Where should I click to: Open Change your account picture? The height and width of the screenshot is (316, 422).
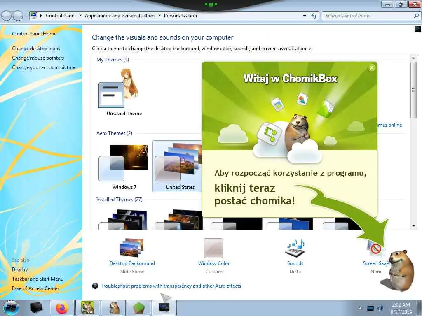pyautogui.click(x=44, y=67)
